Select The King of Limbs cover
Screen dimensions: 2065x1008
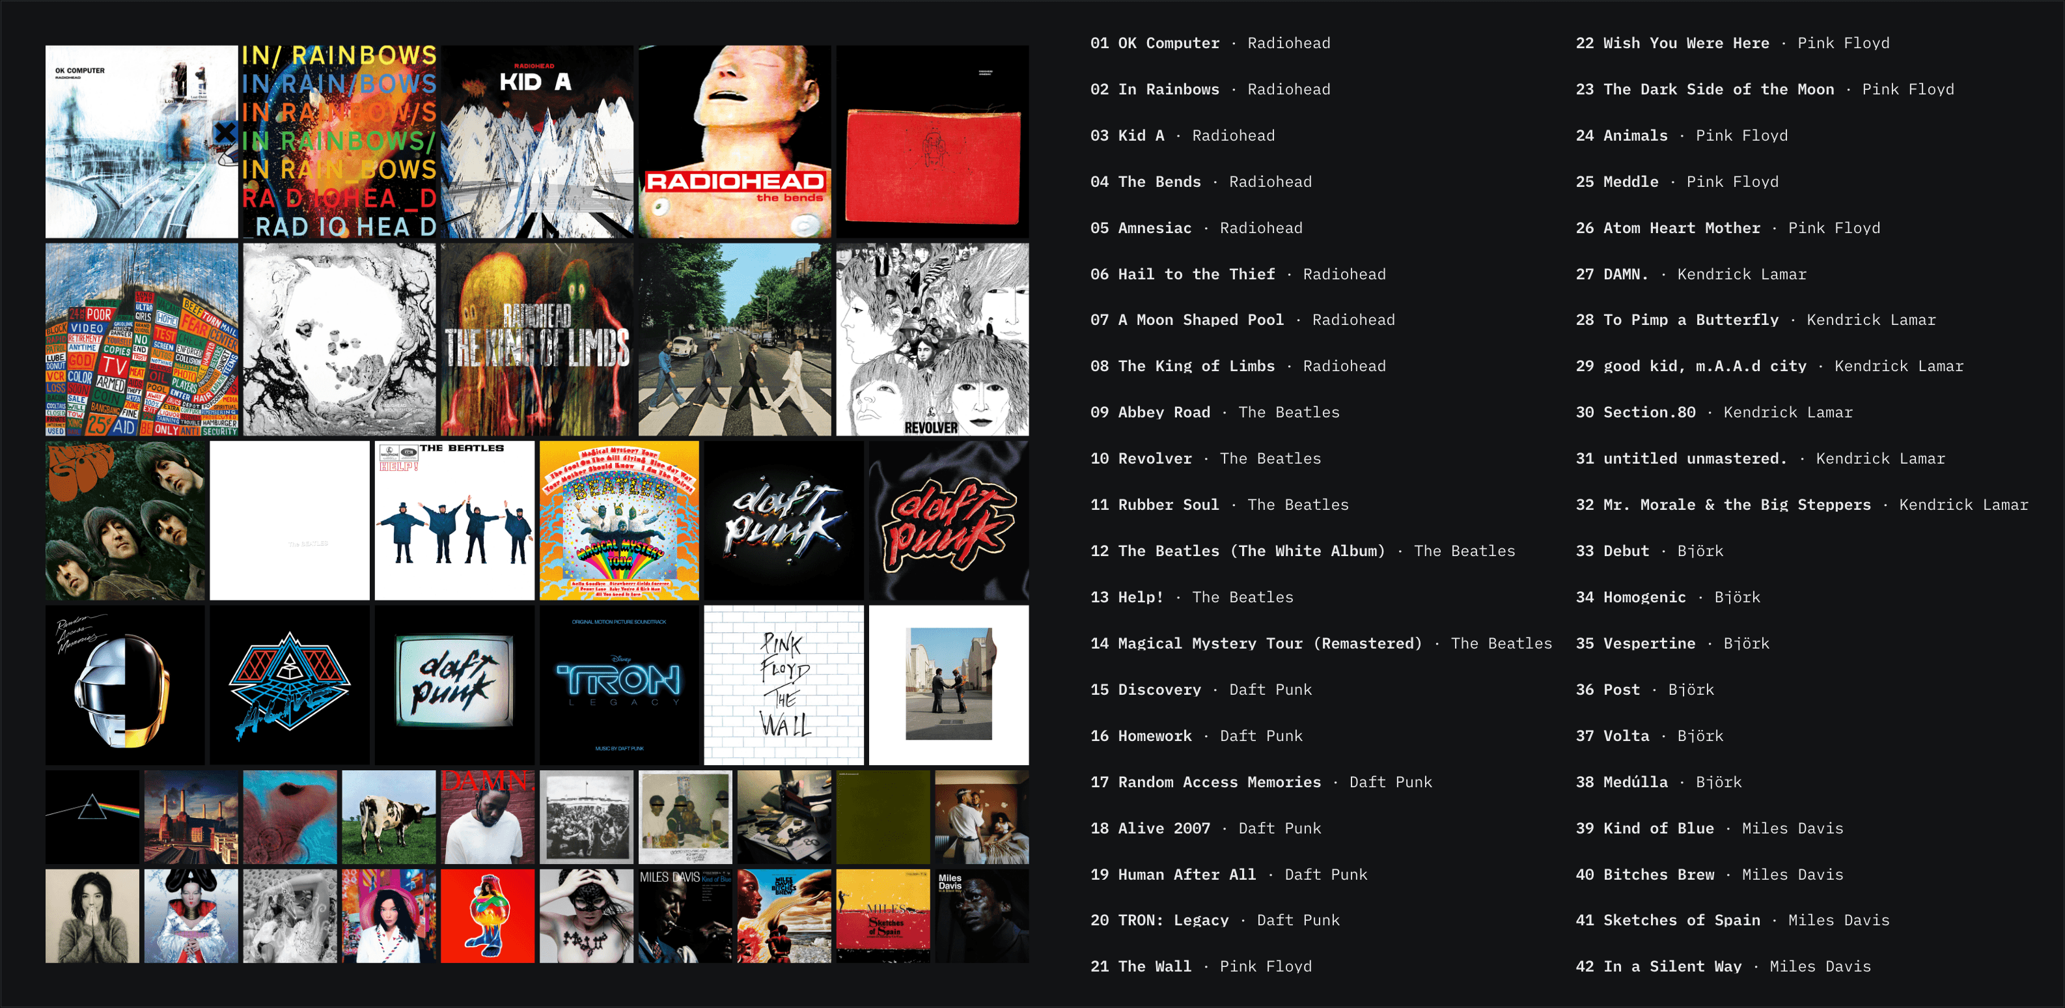click(x=537, y=339)
